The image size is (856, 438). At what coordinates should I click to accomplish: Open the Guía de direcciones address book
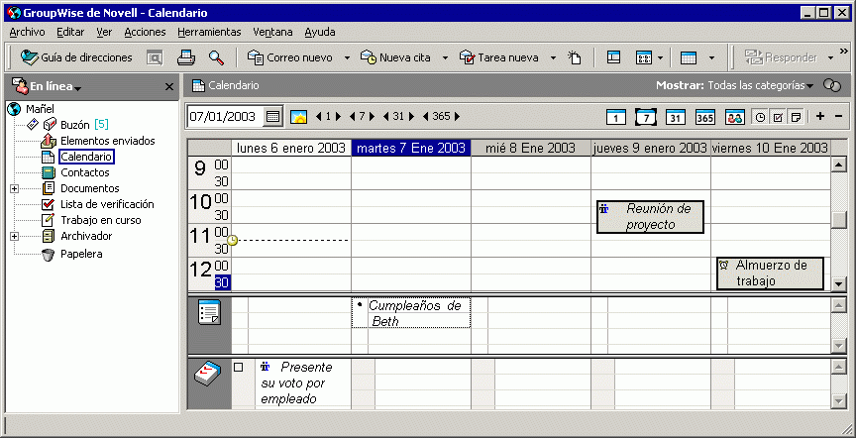pyautogui.click(x=76, y=57)
